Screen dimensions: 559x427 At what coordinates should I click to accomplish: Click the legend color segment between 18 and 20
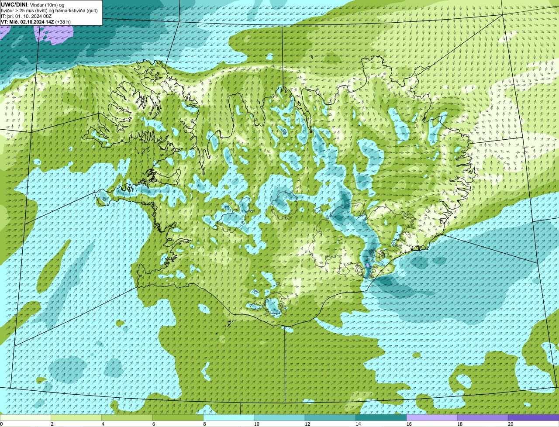[x=483, y=417]
